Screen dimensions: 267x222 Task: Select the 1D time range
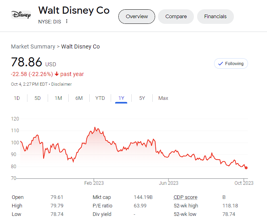tap(17, 98)
